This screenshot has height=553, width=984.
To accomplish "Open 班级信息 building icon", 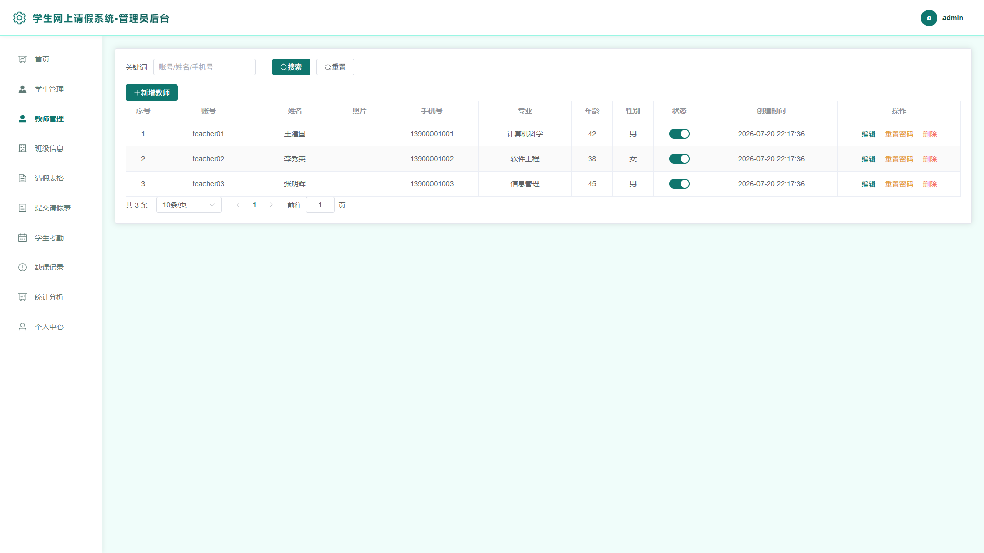I will tap(23, 148).
